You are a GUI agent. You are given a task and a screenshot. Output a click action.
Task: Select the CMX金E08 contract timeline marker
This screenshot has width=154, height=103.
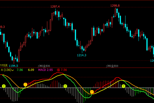[112, 66]
